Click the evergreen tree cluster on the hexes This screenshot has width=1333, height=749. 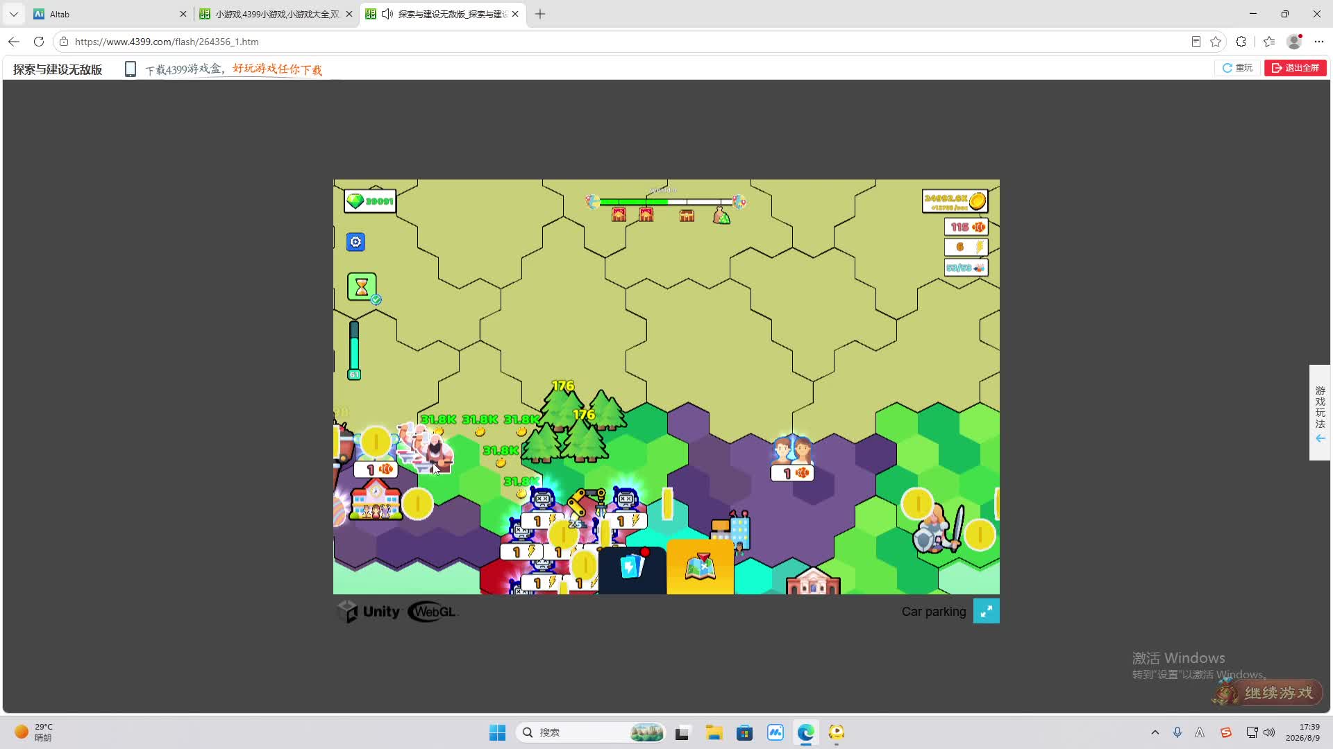click(573, 424)
